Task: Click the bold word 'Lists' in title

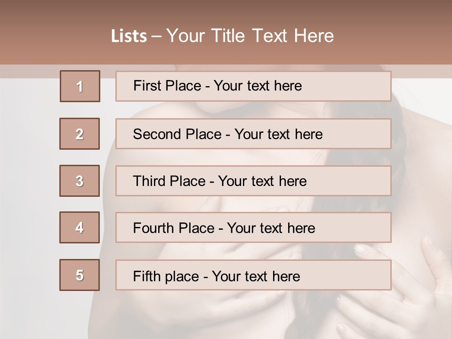Action: tap(129, 36)
